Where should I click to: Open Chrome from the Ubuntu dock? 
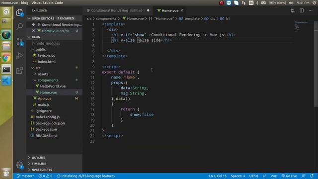click(6, 58)
